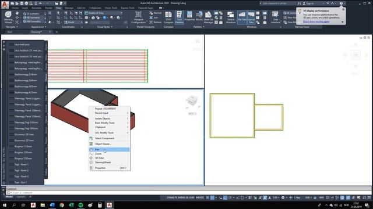The height and width of the screenshot is (209, 373).
Task: Open the World UCS dropdown
Action: click(x=73, y=22)
